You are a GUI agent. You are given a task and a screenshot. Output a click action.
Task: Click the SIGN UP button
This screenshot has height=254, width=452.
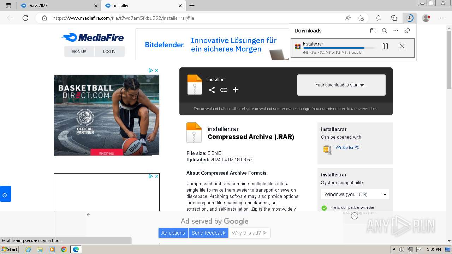tap(79, 52)
